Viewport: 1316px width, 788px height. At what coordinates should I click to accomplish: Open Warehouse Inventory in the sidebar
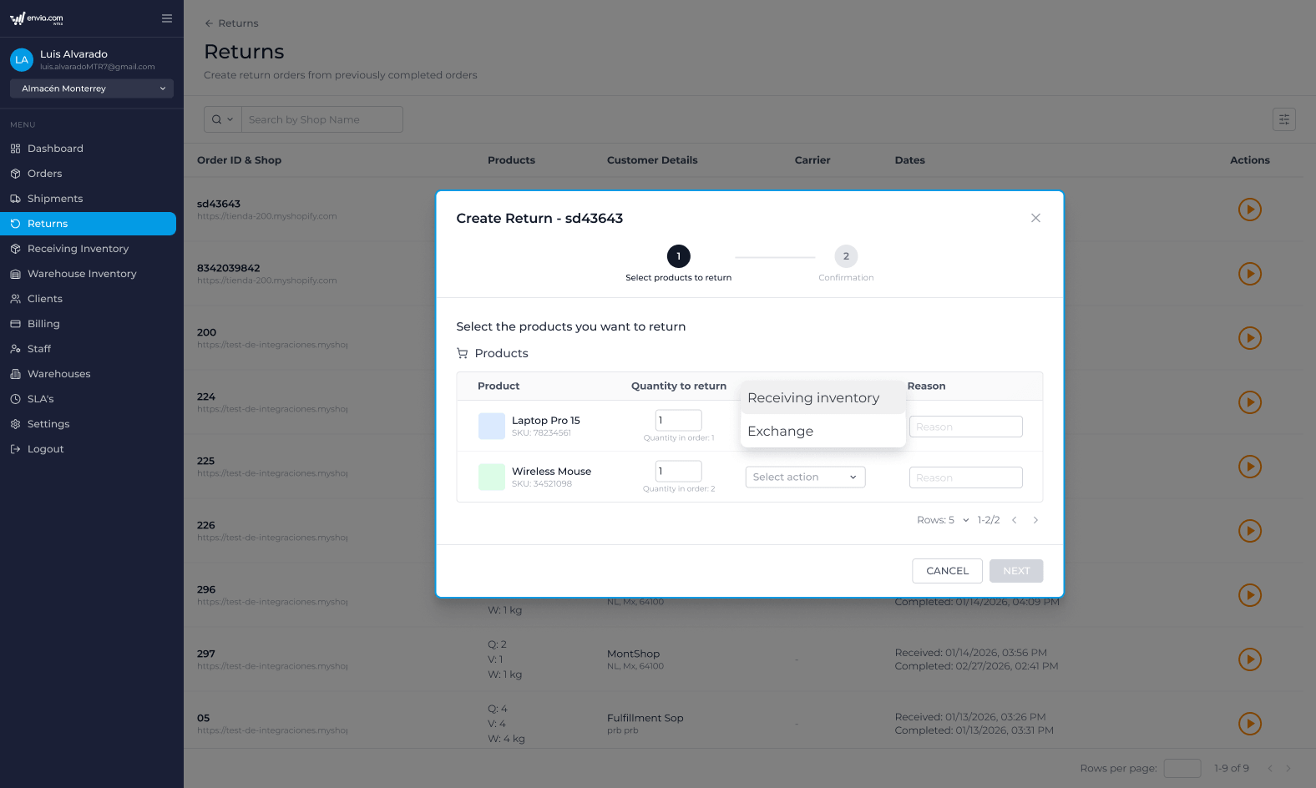(x=82, y=274)
